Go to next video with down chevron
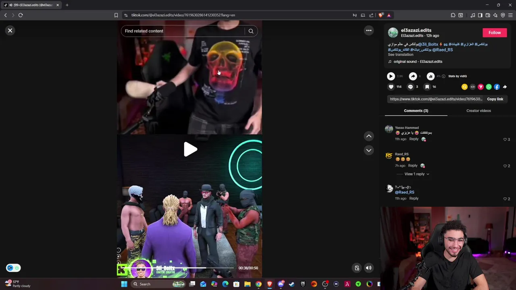516x290 pixels. coord(368,150)
